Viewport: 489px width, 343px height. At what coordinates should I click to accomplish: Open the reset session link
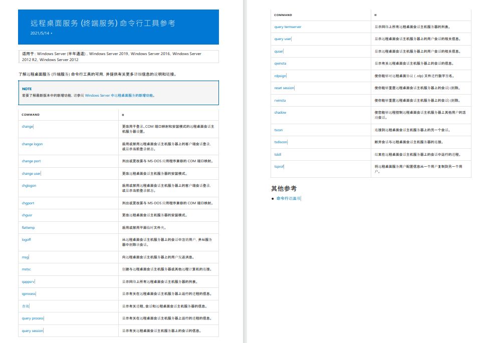284,88
